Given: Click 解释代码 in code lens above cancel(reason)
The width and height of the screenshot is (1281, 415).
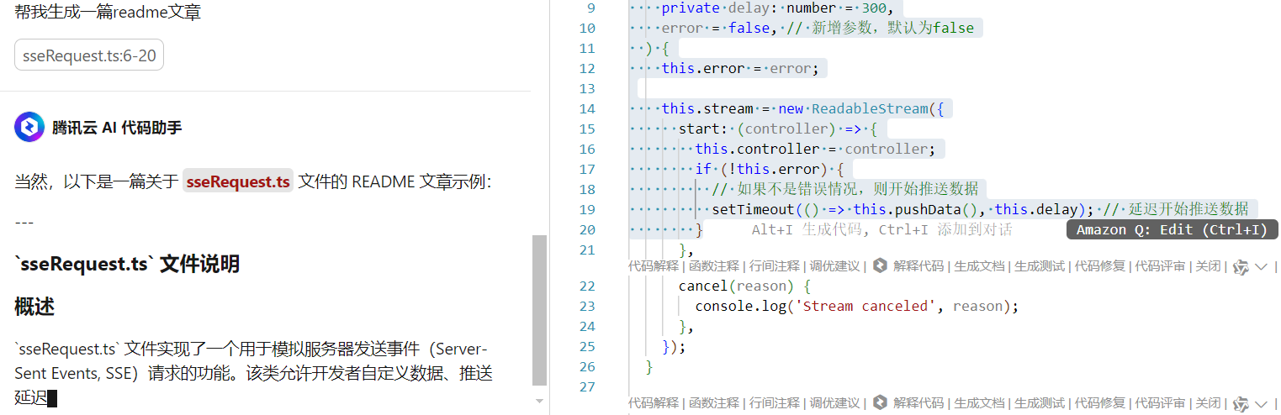Looking at the screenshot, I should pos(918,266).
